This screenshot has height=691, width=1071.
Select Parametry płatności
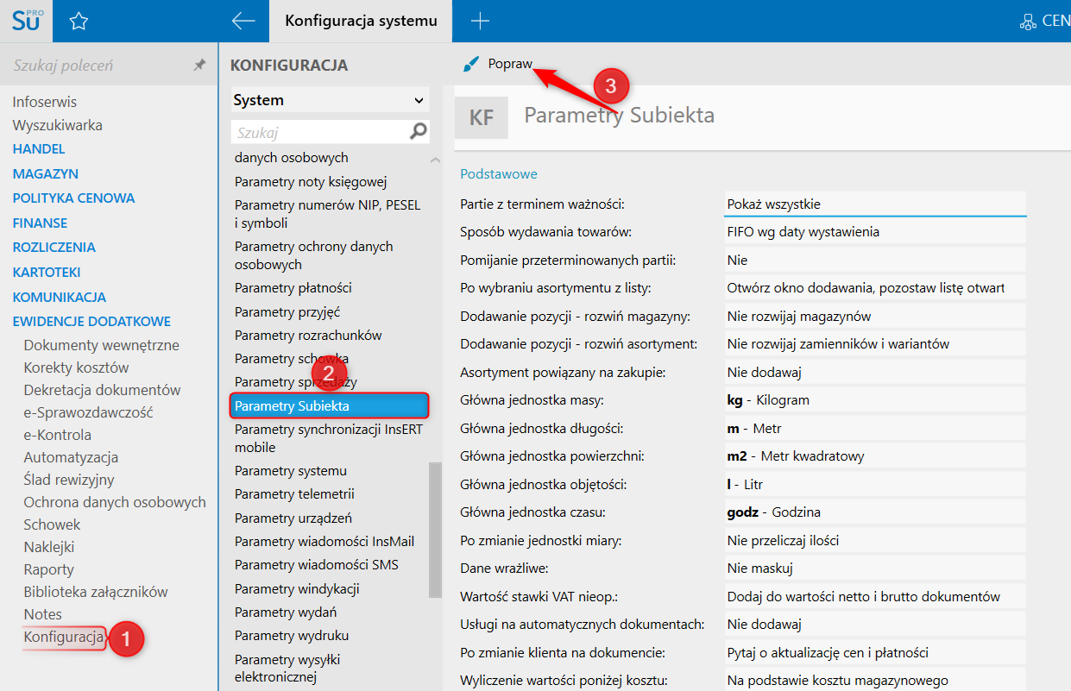293,287
